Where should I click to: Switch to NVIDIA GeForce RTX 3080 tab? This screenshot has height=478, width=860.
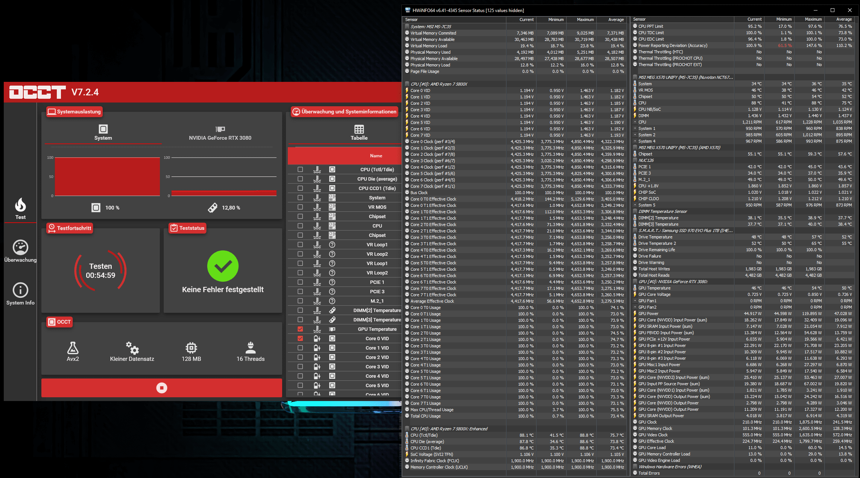click(x=220, y=133)
